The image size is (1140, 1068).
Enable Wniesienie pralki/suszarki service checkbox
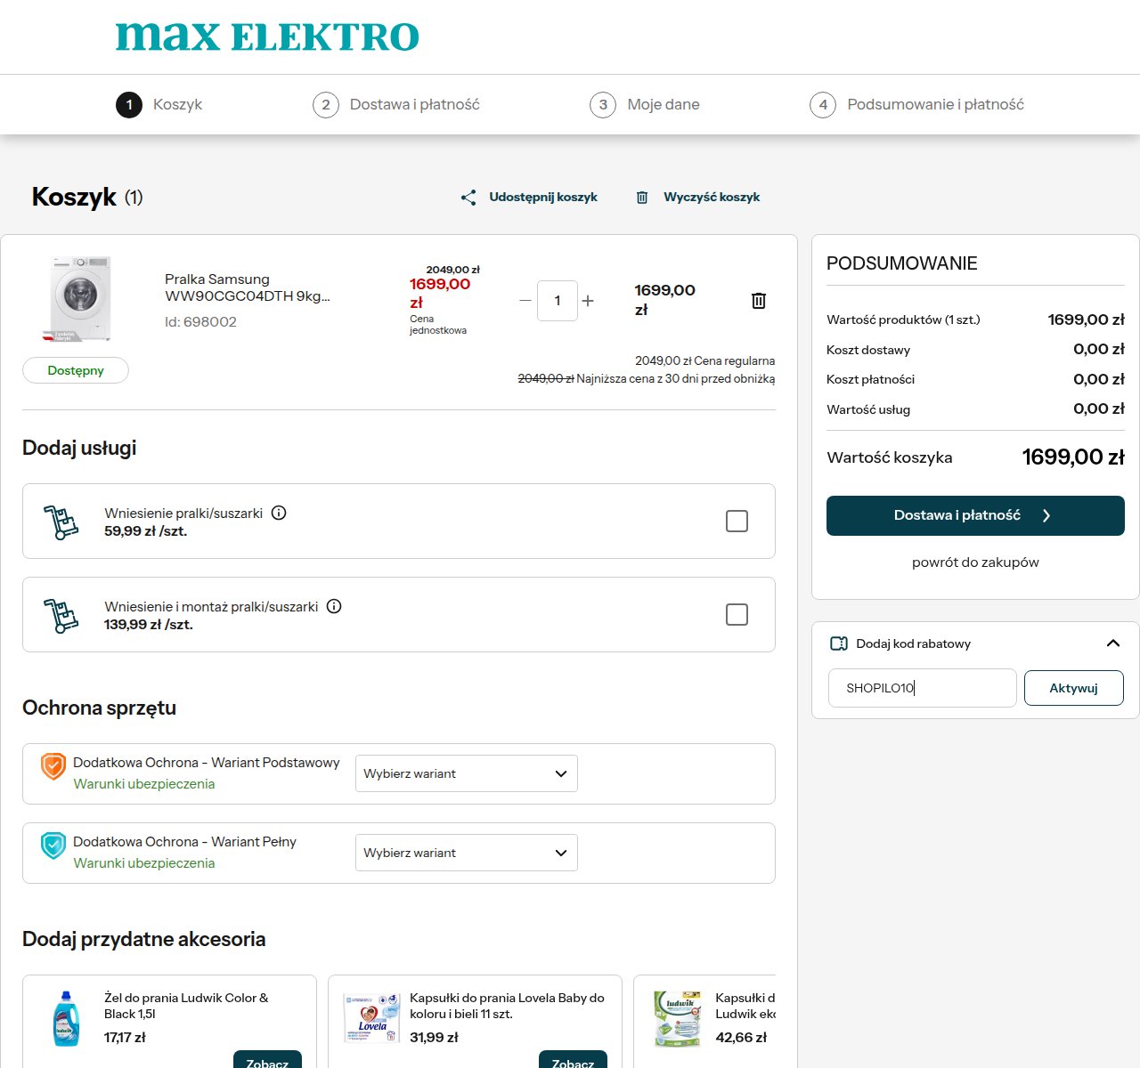737,522
